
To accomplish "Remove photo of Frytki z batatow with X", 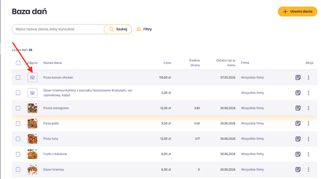I will pyautogui.click(x=36, y=150).
